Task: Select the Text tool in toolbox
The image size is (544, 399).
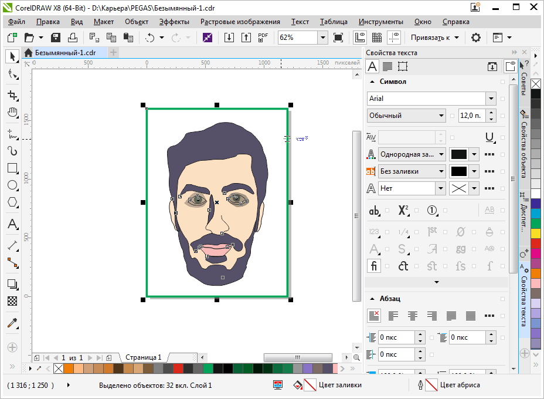Action: 12,224
